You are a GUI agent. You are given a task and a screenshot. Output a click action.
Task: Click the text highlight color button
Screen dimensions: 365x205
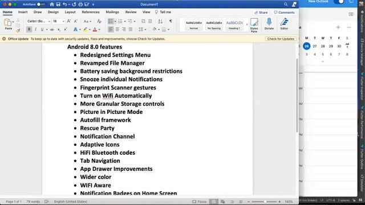pos(85,30)
